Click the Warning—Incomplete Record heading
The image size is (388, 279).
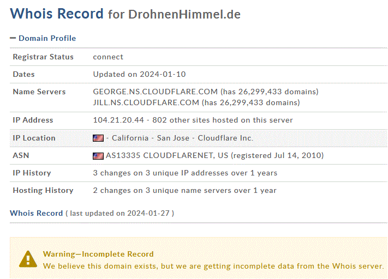tap(98, 254)
